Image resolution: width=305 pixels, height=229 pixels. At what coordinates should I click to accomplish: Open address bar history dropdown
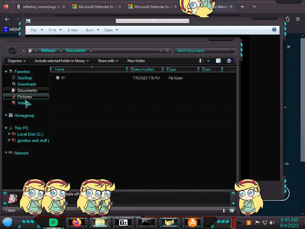tap(161, 51)
